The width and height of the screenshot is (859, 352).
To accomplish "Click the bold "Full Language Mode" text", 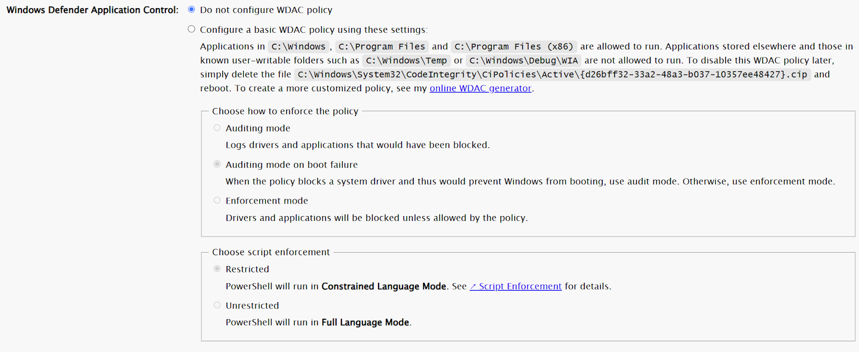I will pos(365,322).
